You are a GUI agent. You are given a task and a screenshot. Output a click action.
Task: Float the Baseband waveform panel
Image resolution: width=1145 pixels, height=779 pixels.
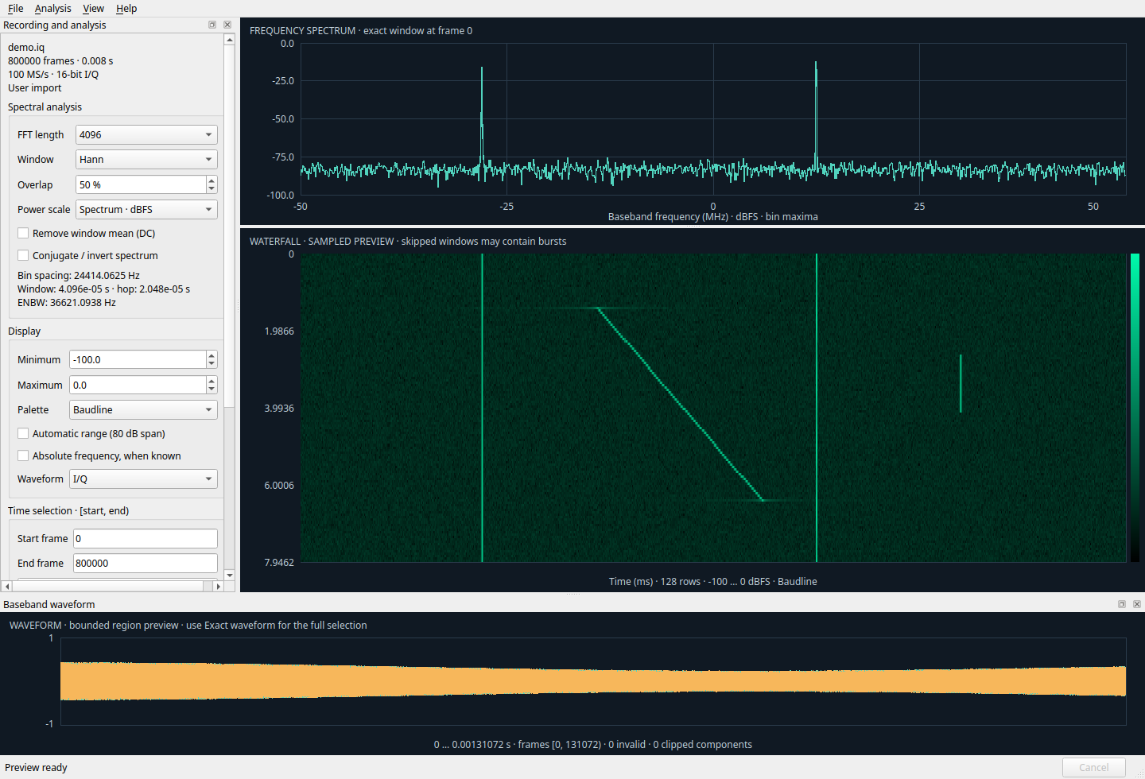click(x=1122, y=604)
